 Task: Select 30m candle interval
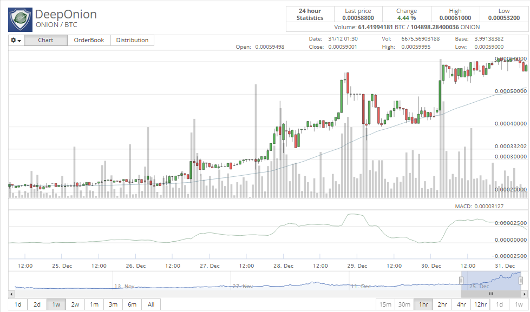[404, 304]
